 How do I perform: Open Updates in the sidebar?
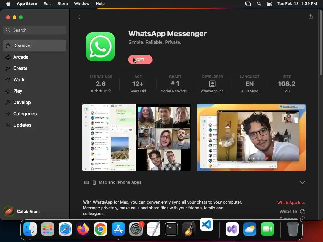pos(35,125)
